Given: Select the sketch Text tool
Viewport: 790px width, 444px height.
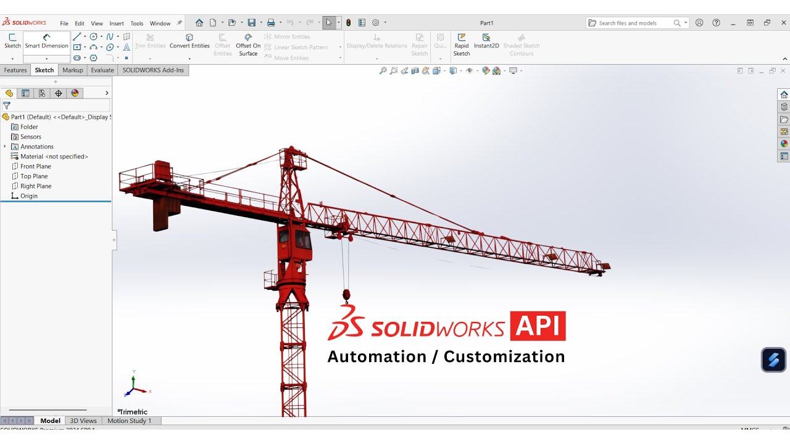Looking at the screenshot, I should tap(127, 47).
